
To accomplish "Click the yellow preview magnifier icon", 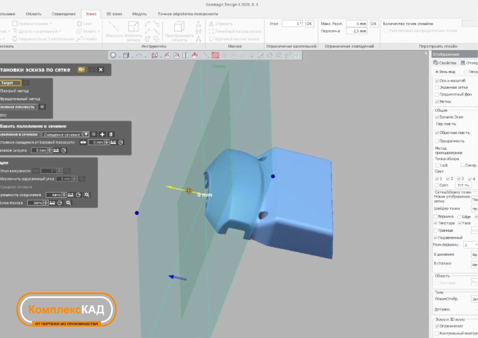I will coord(81,69).
